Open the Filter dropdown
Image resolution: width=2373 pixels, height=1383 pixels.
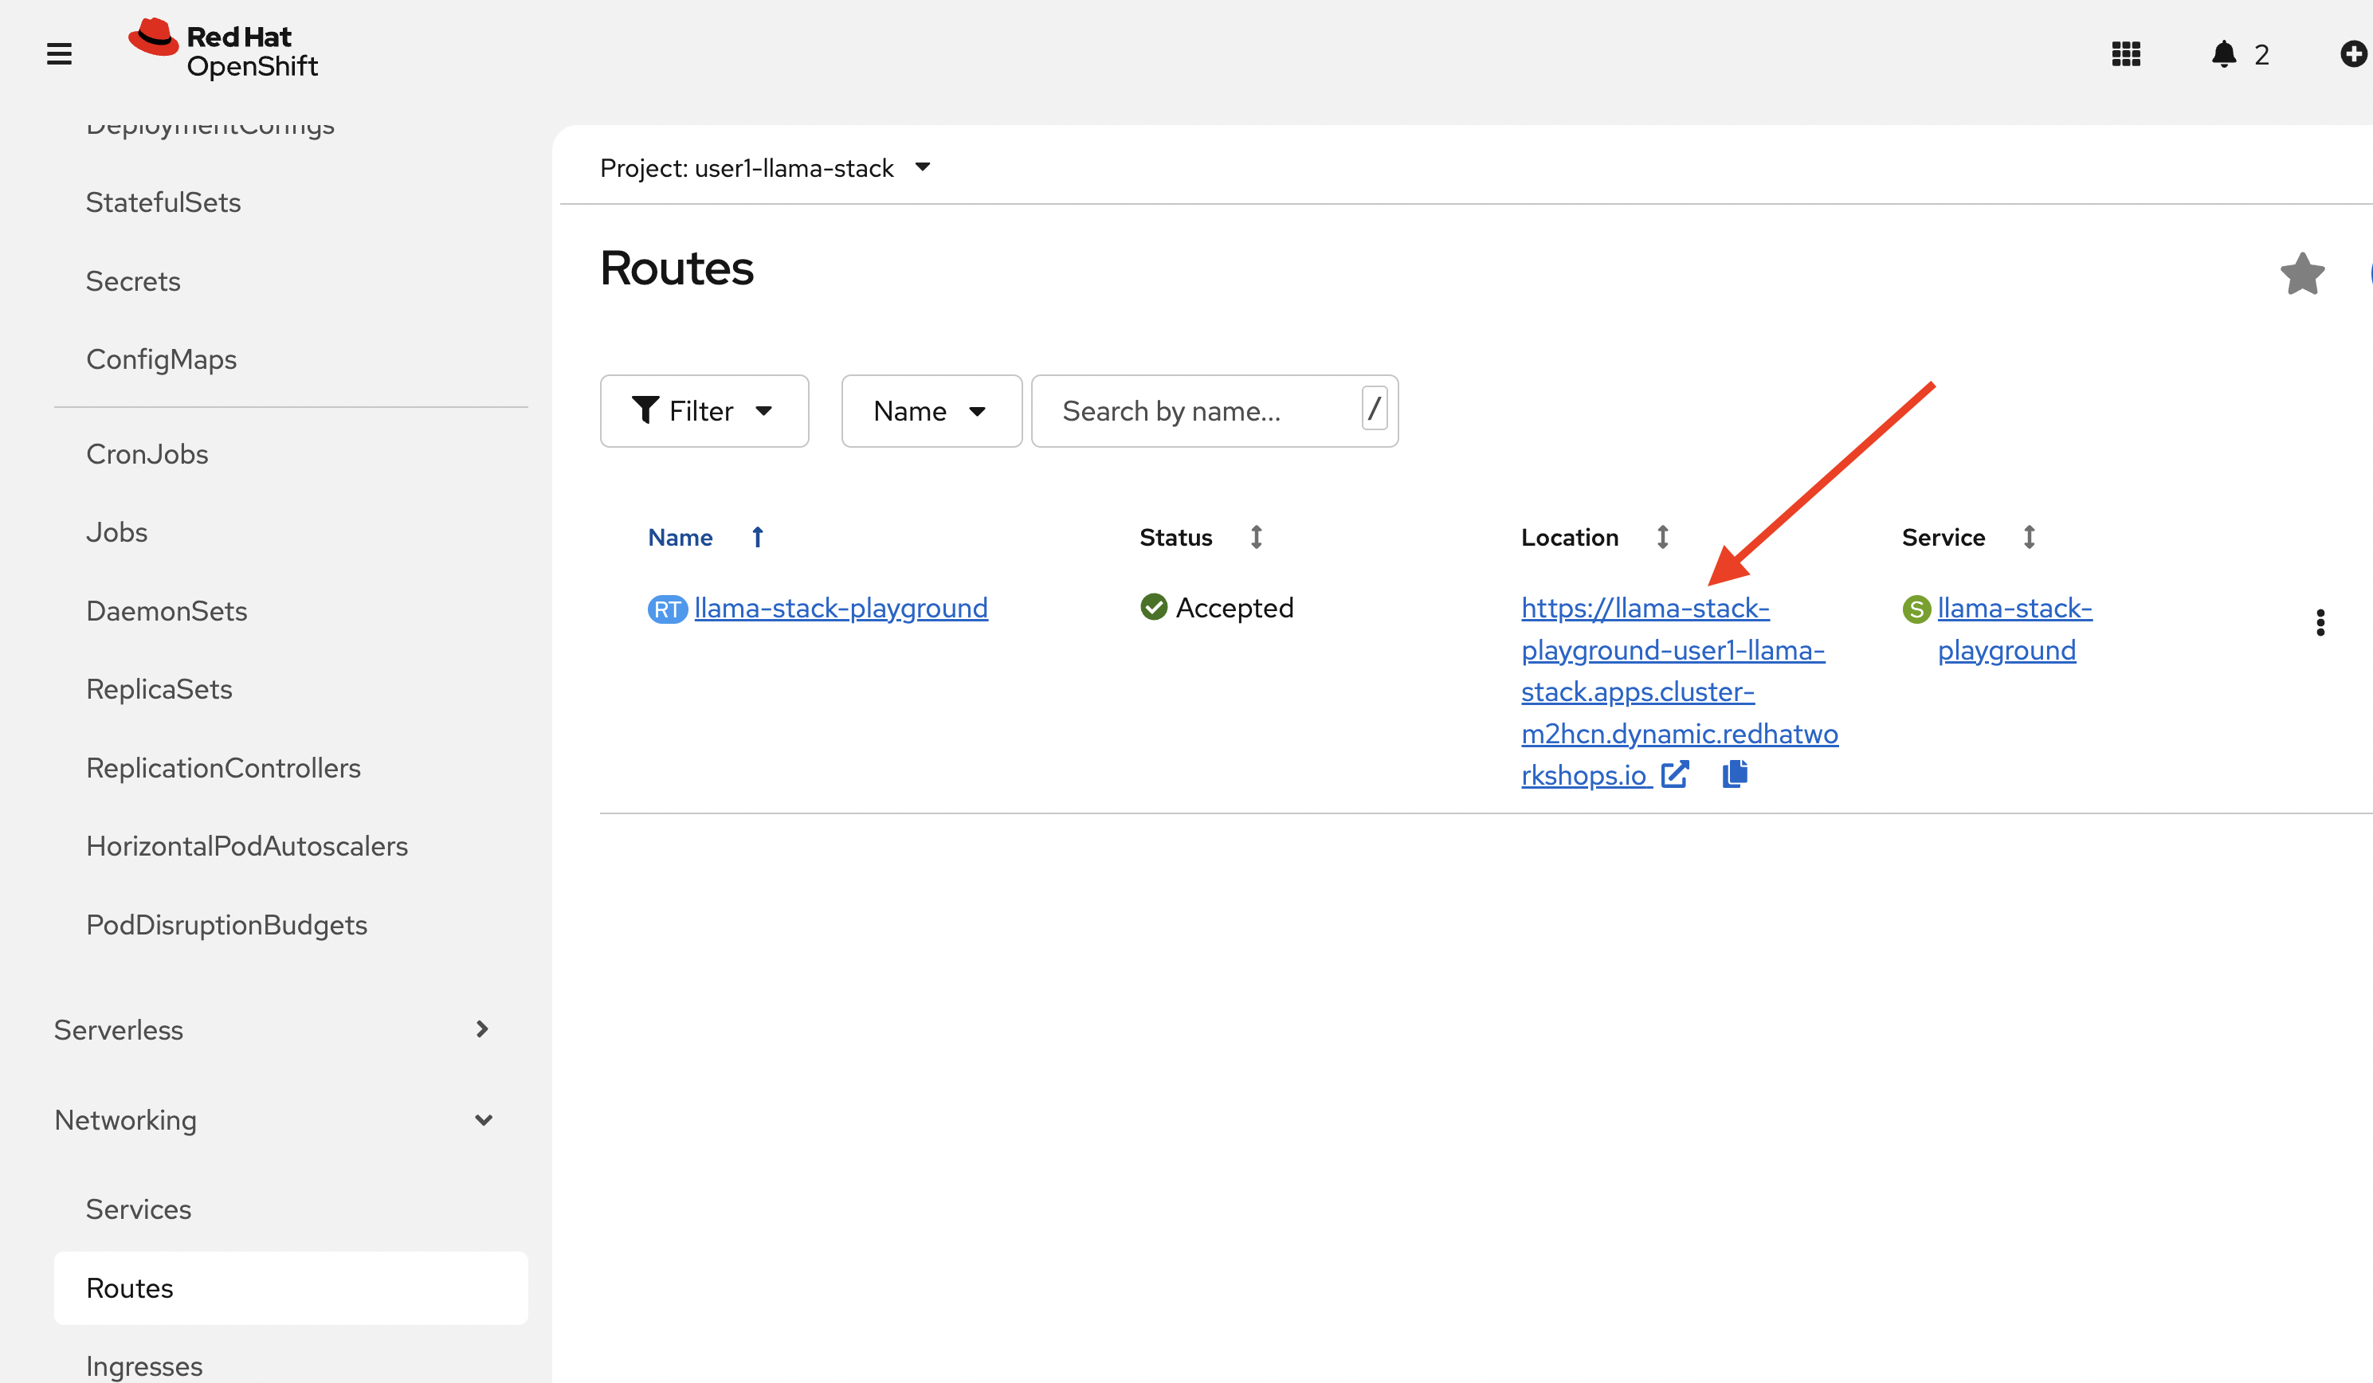(704, 410)
